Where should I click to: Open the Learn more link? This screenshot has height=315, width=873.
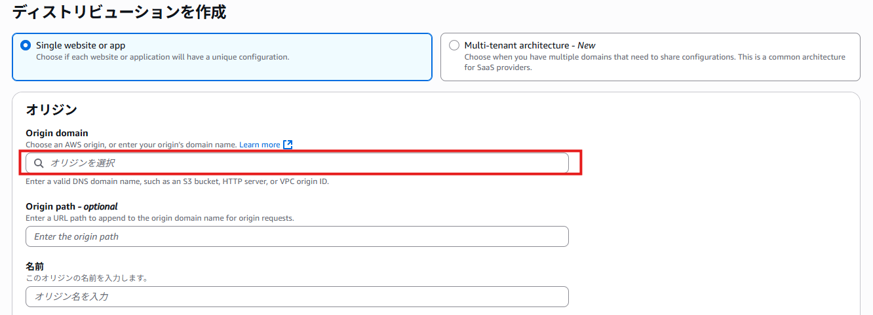(260, 145)
